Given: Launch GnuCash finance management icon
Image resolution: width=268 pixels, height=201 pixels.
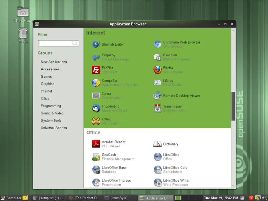Looking at the screenshot, I should 96,157.
